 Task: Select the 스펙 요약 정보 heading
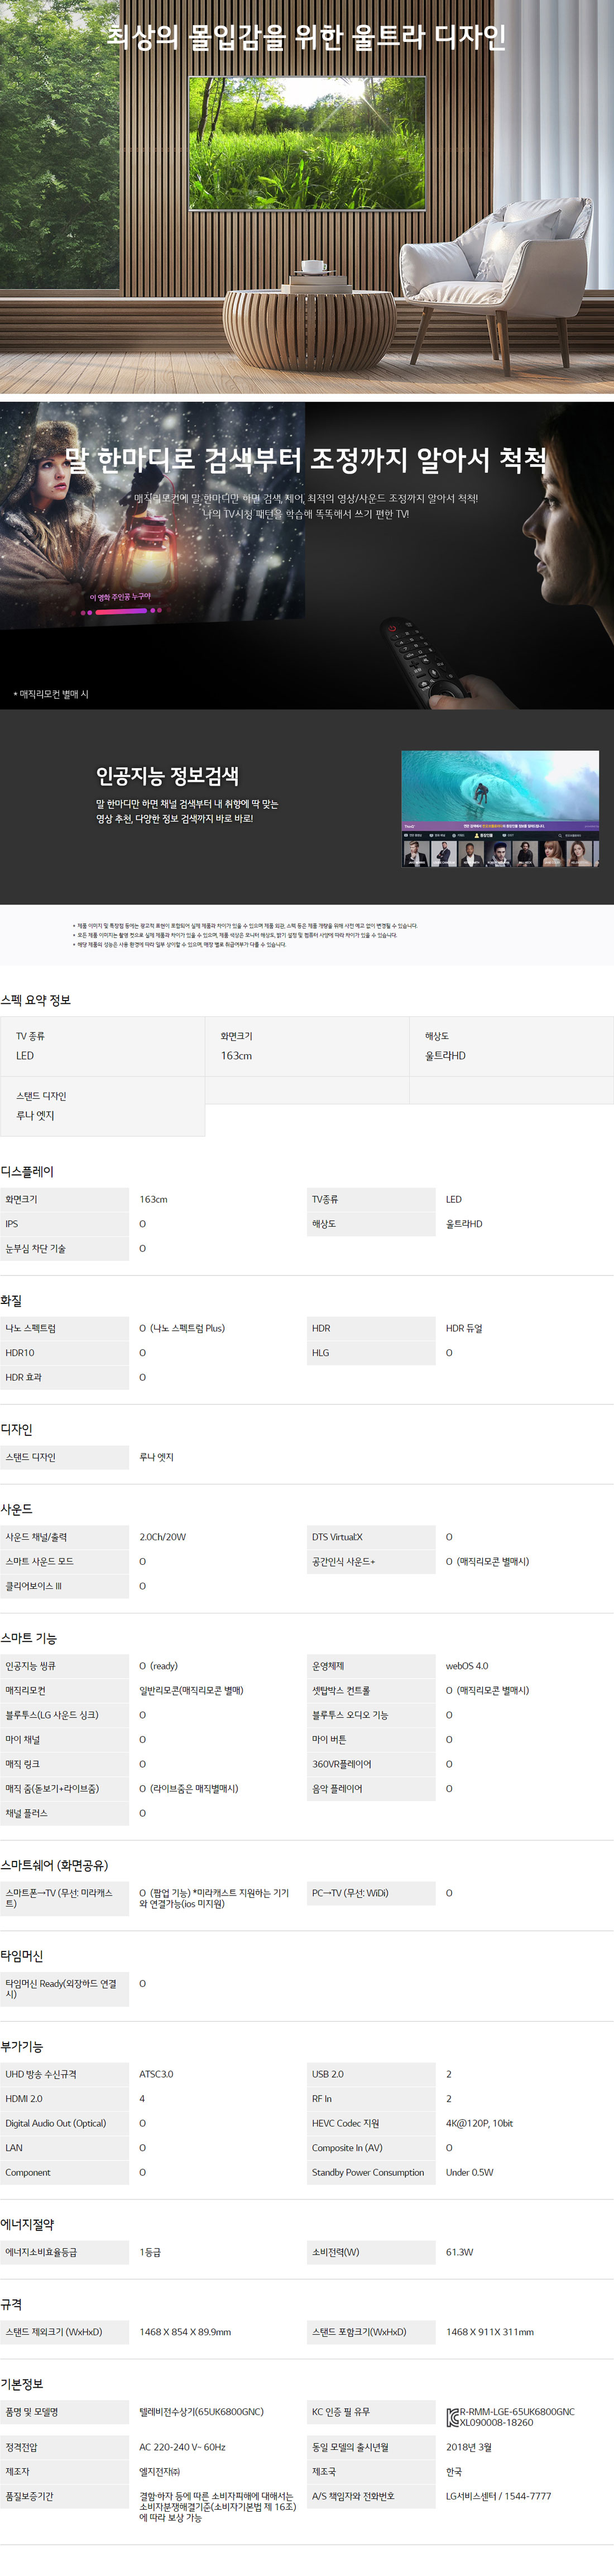36,1000
